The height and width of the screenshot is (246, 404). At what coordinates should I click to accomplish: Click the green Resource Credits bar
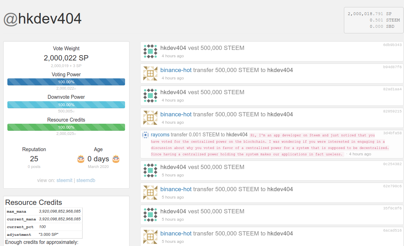66,127
